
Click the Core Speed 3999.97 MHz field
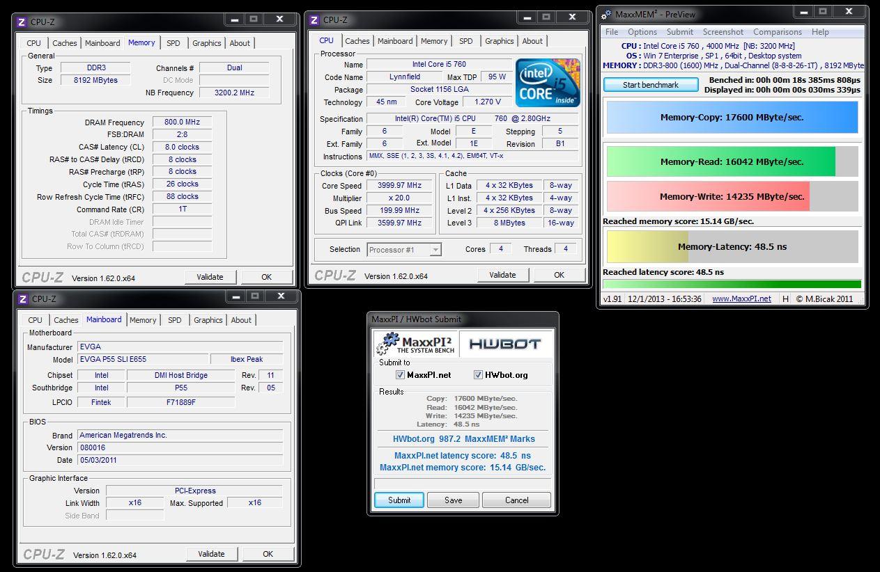coord(401,186)
